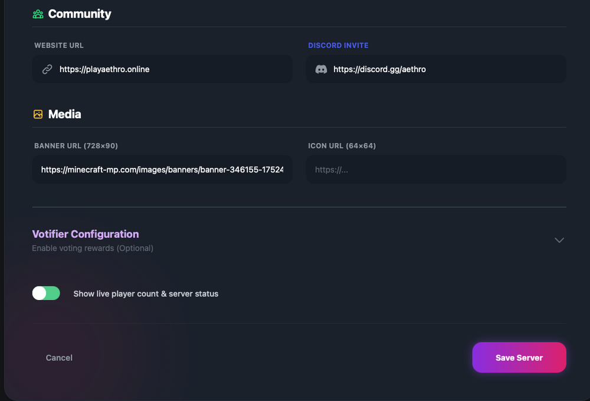Click the chain link icon in Website URL
The height and width of the screenshot is (401, 590).
tap(47, 70)
